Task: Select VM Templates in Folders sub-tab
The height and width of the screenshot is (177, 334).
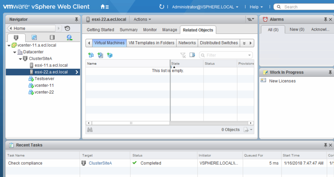Action: point(152,43)
